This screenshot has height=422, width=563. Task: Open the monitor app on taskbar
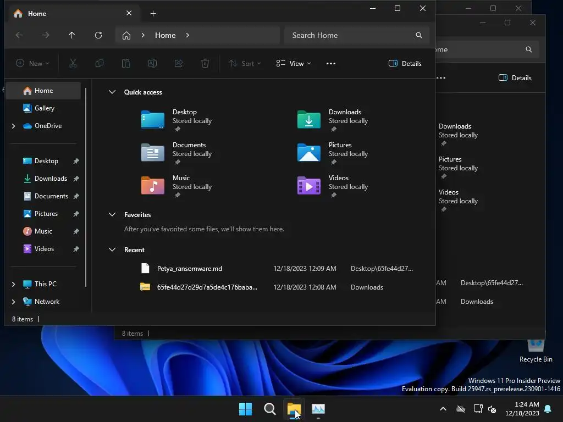(318, 409)
